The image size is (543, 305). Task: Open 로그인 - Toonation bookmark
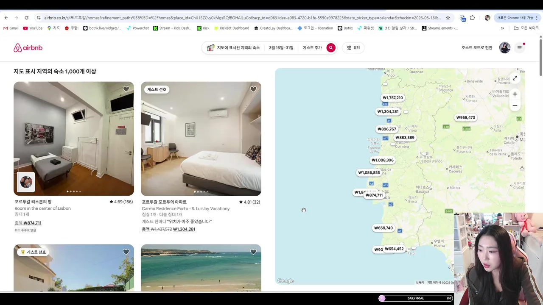(x=315, y=28)
